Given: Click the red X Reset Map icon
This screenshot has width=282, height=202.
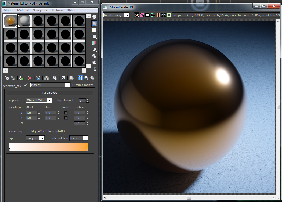Looking at the screenshot, I should 30,78.
